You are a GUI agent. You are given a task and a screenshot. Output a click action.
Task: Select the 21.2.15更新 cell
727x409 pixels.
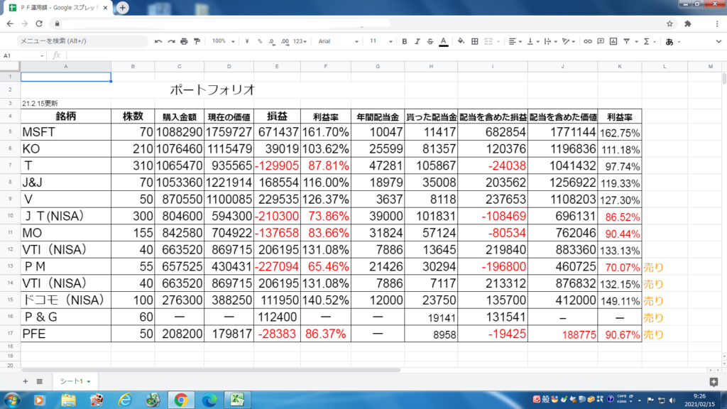pos(66,104)
